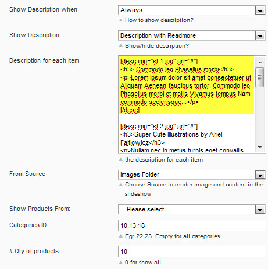Click the '0 for show all' hint
This screenshot has height=269, width=268.
[143, 263]
